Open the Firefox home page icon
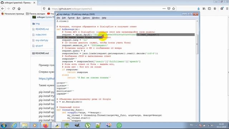The image size is (229, 129). point(19,9)
